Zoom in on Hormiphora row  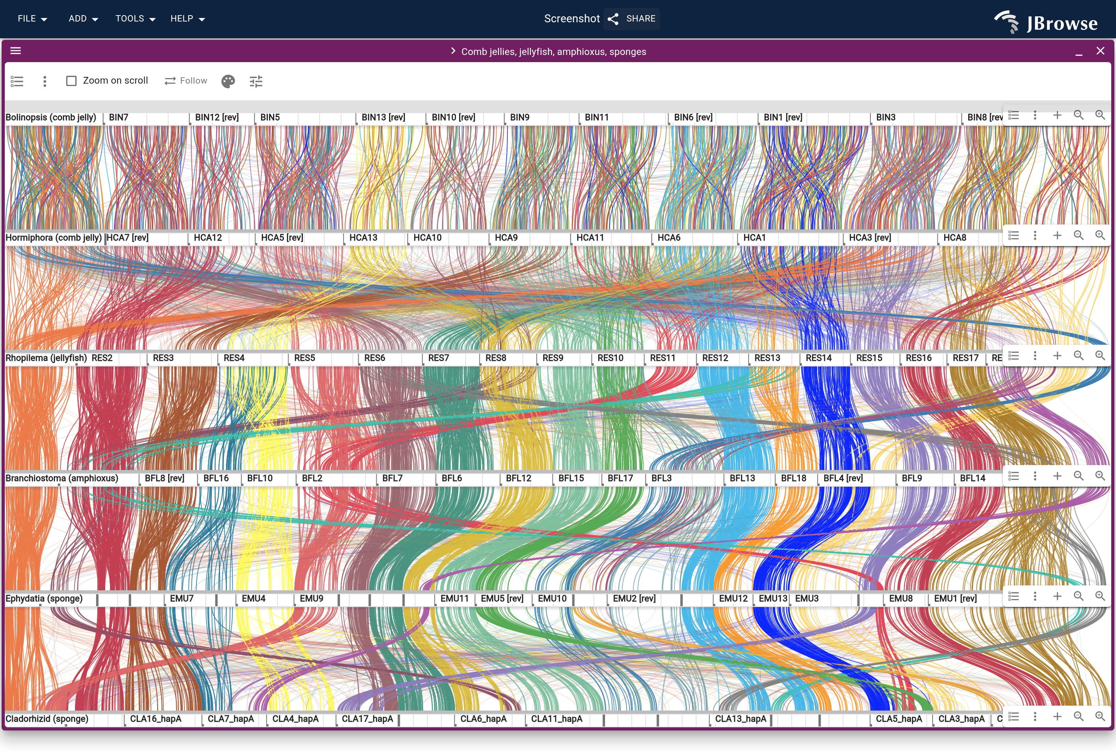point(1100,235)
